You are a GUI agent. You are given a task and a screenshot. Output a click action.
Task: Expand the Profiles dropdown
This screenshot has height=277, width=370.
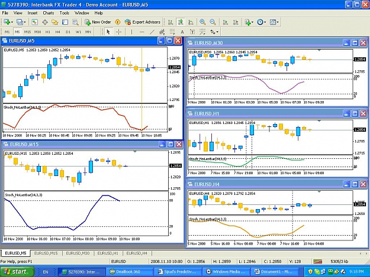click(x=24, y=22)
